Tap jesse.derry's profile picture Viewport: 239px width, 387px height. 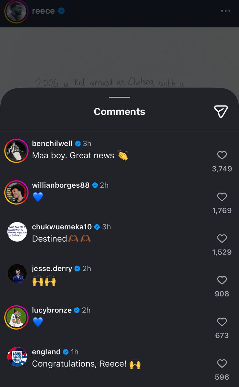17,273
